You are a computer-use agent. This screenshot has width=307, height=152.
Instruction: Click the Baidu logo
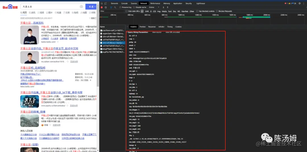[10, 7]
